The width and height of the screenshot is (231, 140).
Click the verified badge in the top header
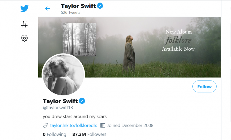click(100, 6)
